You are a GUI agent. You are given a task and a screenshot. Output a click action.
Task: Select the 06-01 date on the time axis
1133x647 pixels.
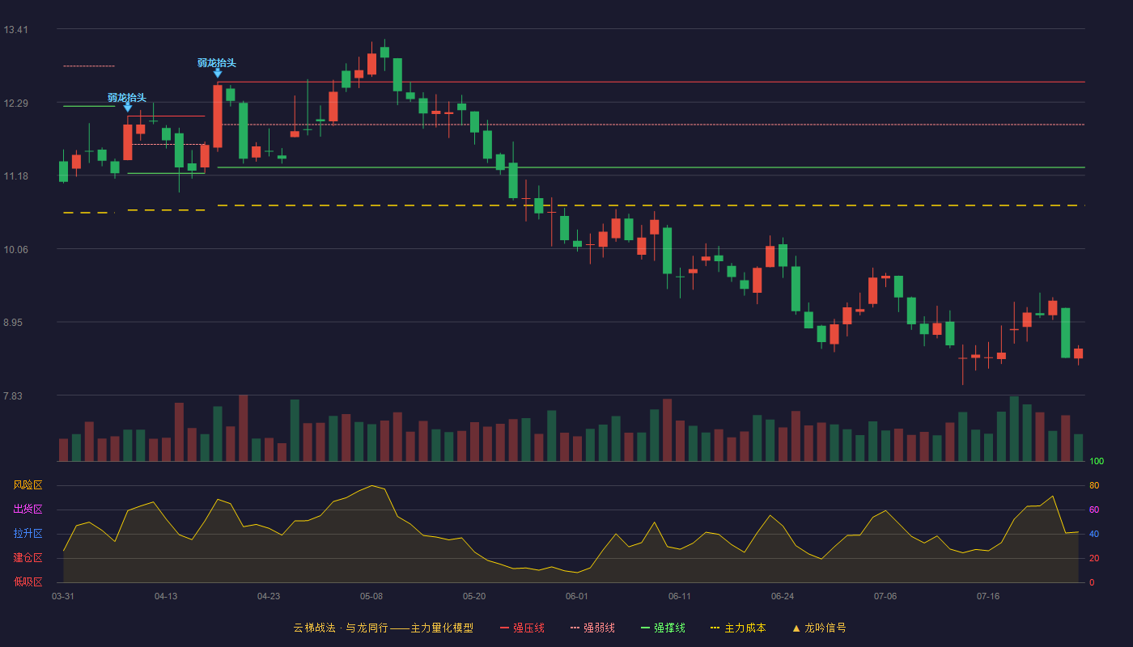coord(577,596)
